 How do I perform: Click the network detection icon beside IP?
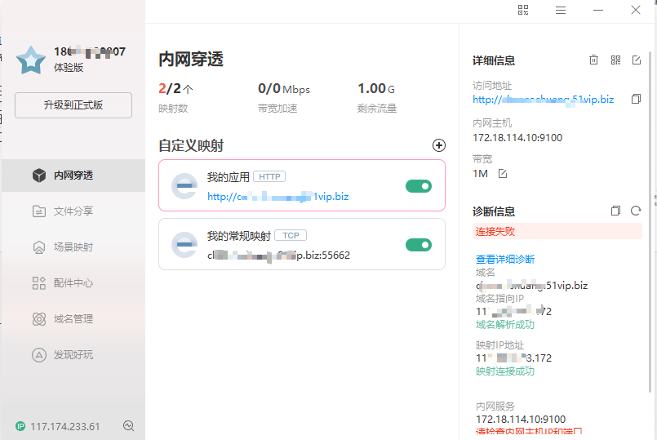(x=129, y=426)
